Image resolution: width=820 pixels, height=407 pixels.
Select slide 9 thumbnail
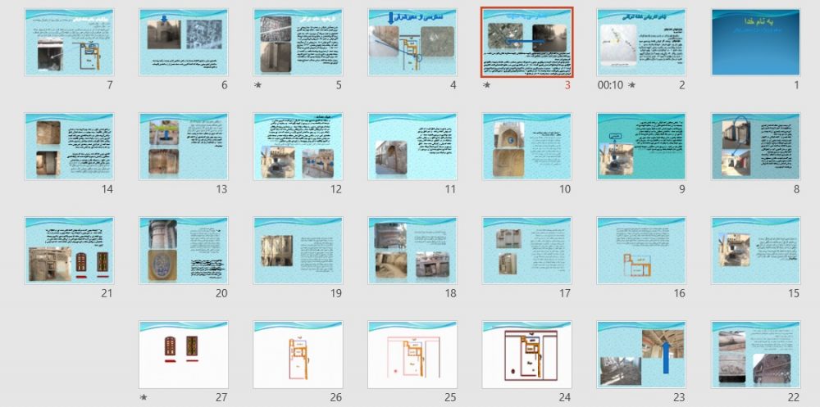coord(641,147)
